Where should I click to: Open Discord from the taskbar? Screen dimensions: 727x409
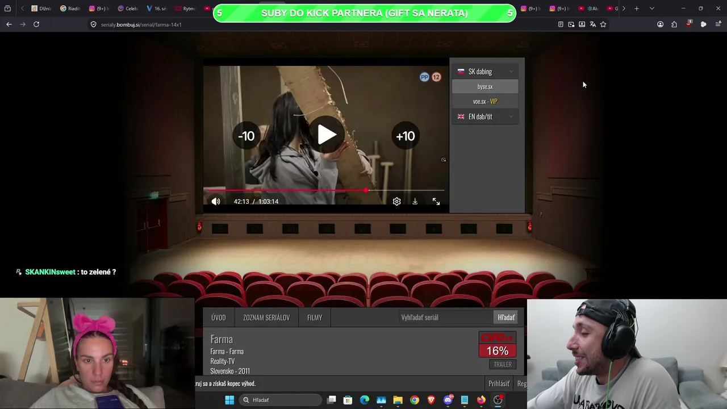point(448,400)
